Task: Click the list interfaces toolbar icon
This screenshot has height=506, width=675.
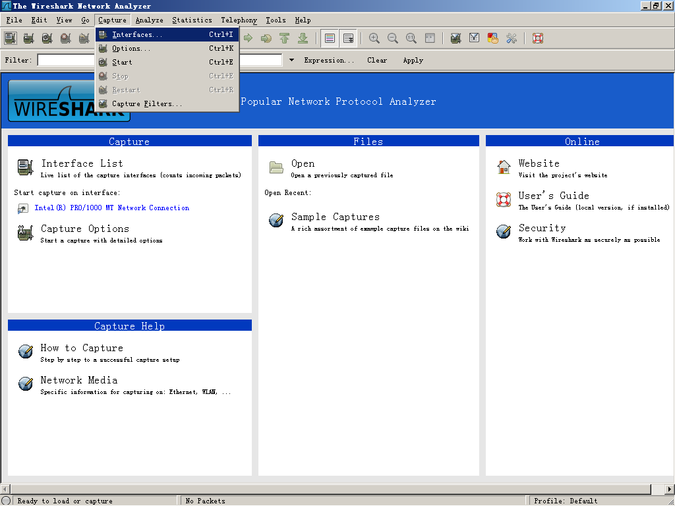Action: coord(11,38)
